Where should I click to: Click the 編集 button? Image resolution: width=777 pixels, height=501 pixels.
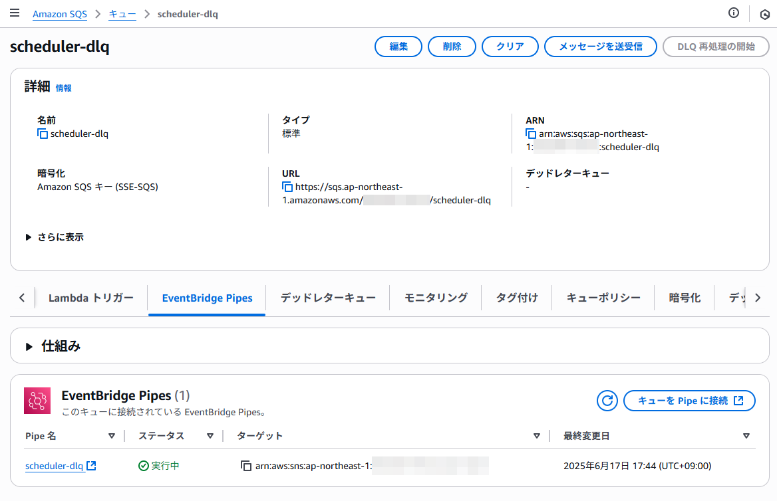point(398,47)
